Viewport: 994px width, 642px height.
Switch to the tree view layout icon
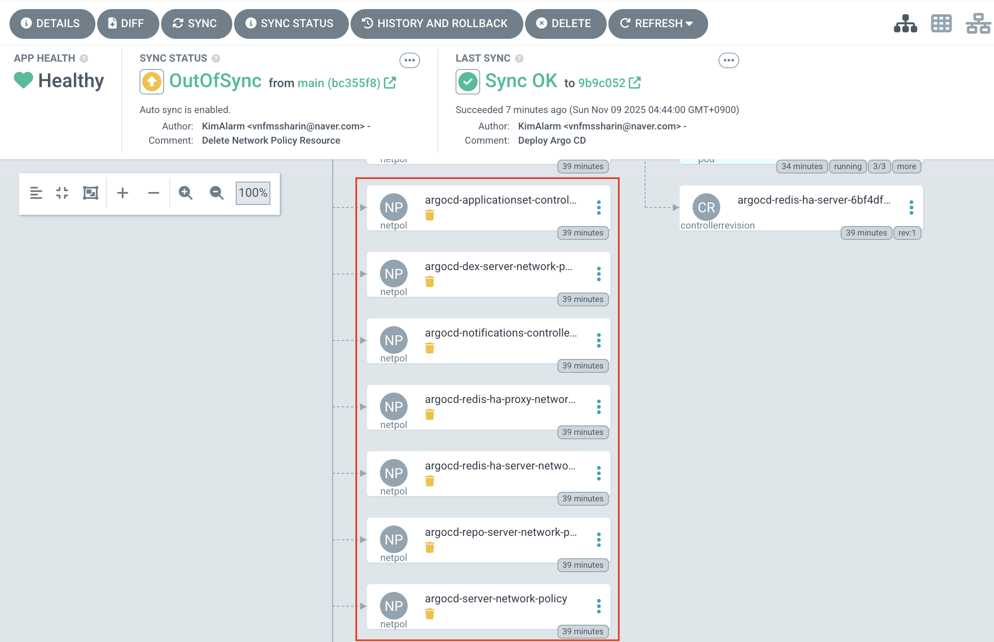point(905,23)
